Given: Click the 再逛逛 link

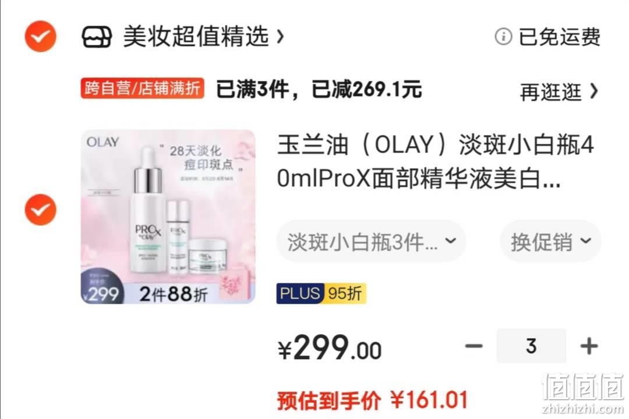Looking at the screenshot, I should [550, 92].
